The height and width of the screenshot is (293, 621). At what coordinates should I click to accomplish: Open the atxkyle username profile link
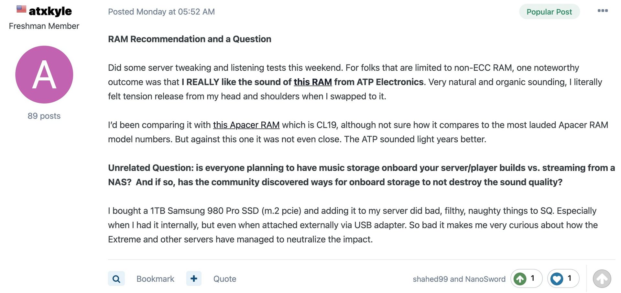[x=50, y=11]
